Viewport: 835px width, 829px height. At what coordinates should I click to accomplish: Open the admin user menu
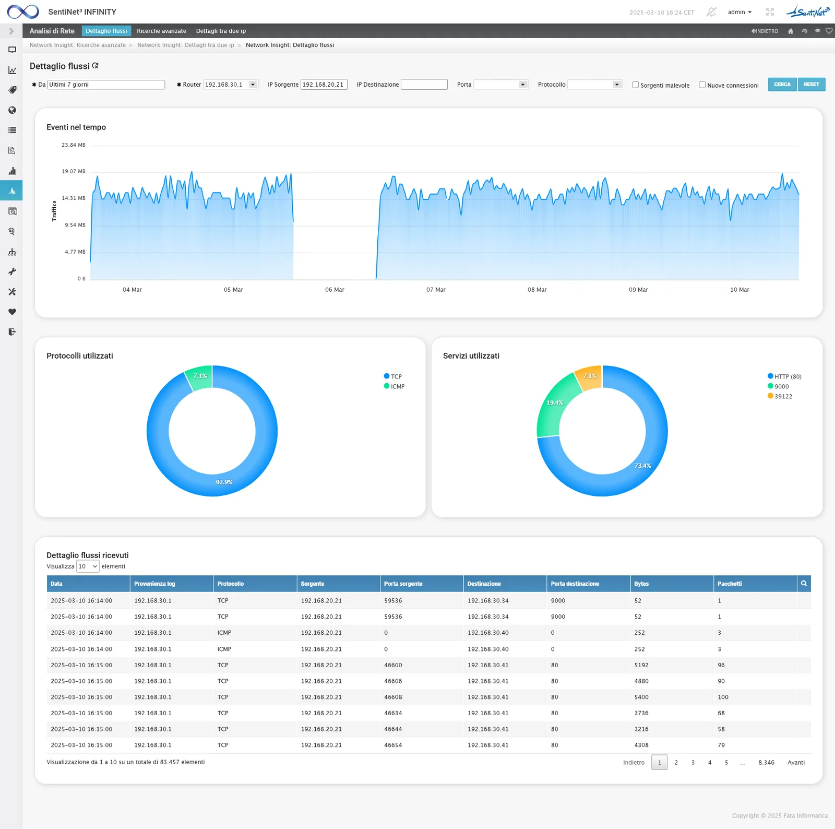coord(739,12)
